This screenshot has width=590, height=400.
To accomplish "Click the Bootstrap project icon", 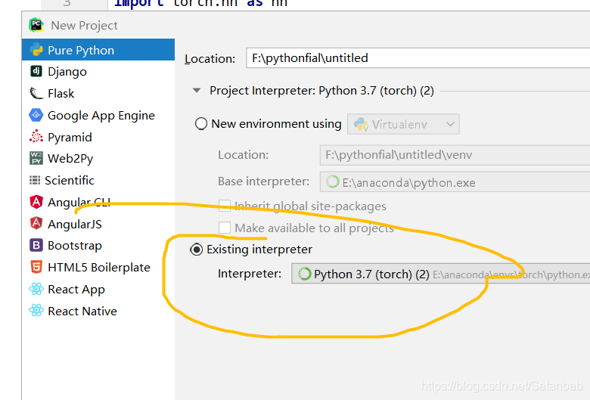I will tap(36, 245).
